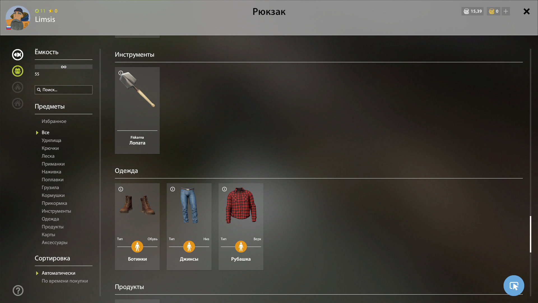
Task: Click the blue cursor button at bottom right
Action: (514, 286)
